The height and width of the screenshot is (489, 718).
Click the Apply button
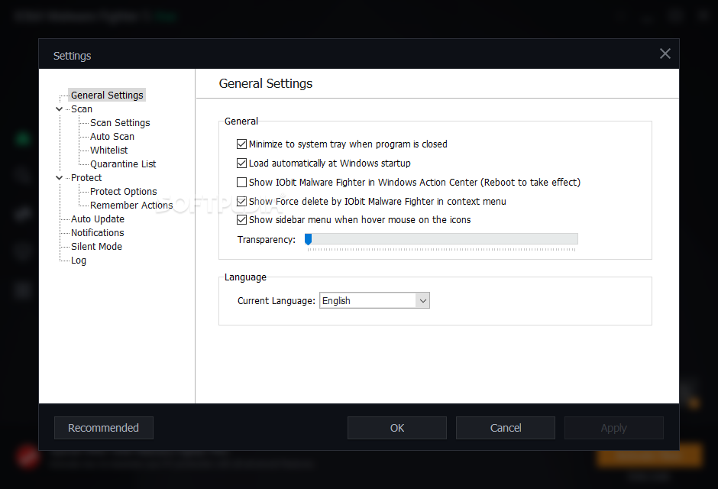613,428
